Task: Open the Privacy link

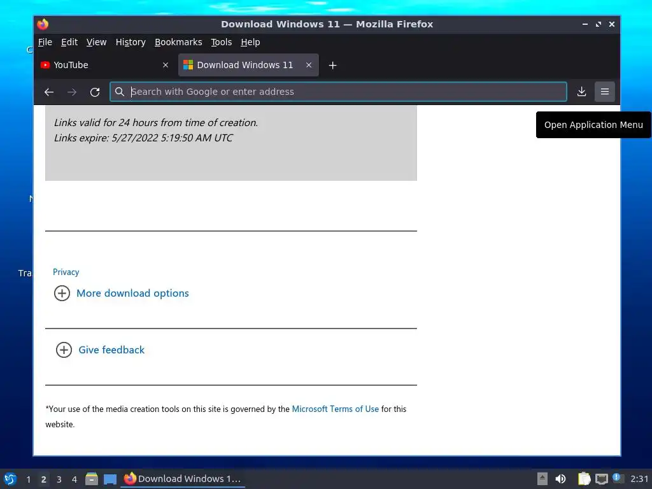Action: [66, 272]
